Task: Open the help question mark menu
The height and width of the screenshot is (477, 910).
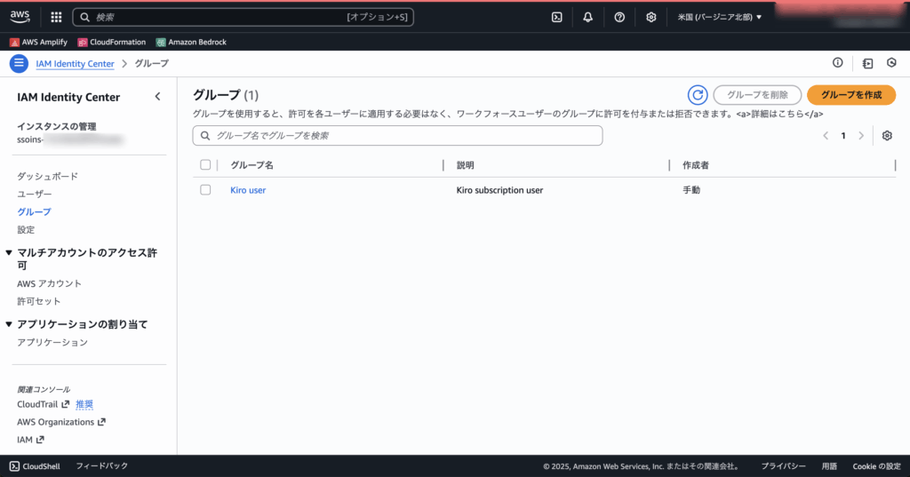Action: coord(619,17)
